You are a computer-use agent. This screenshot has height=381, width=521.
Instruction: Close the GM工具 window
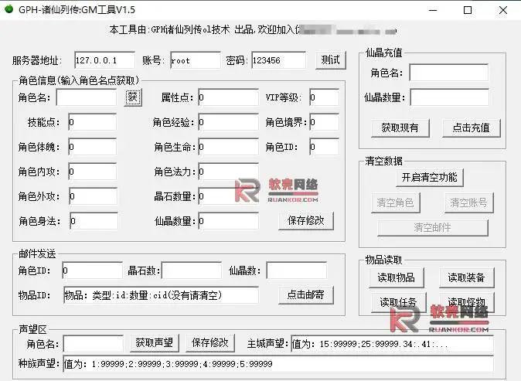click(x=503, y=10)
